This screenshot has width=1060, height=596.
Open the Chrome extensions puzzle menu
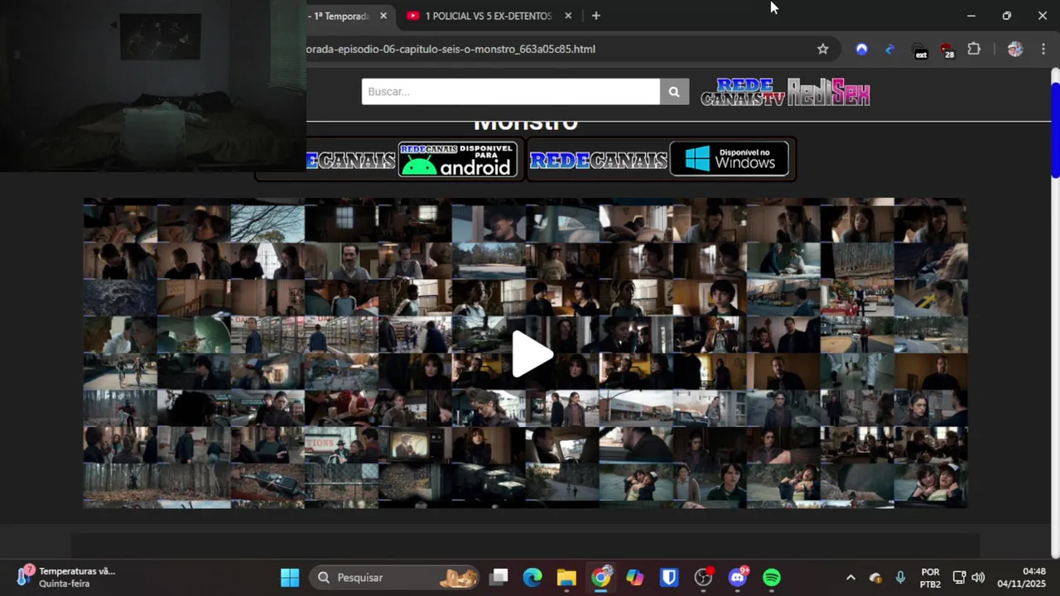point(974,49)
